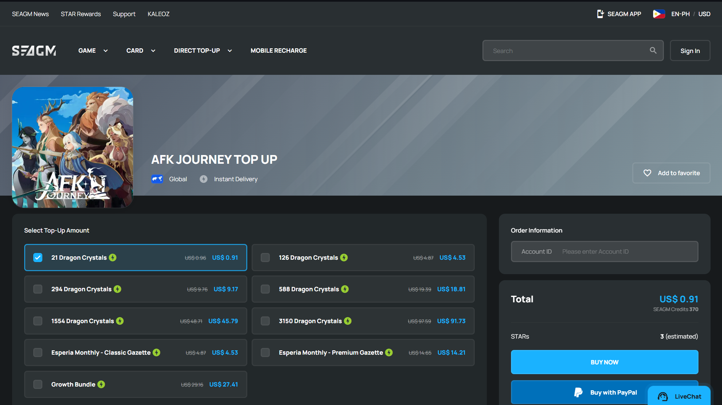The height and width of the screenshot is (405, 722).
Task: Click the lightning badge beside 126 Dragon Crystals
Action: (344, 257)
